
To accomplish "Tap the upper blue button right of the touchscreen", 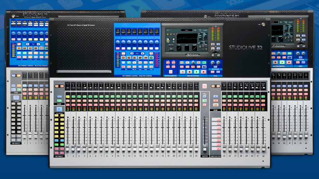I will [x=218, y=44].
